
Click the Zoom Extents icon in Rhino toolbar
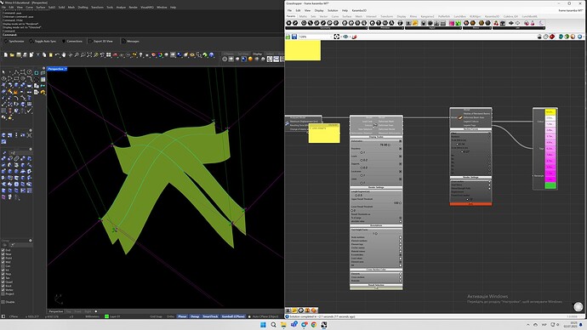pos(89,55)
